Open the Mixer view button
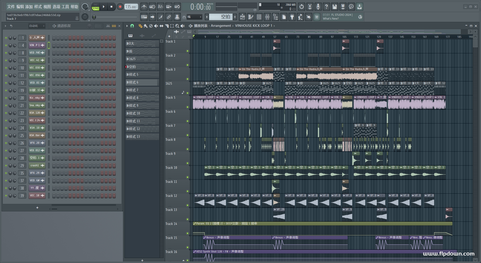 tap(267, 17)
